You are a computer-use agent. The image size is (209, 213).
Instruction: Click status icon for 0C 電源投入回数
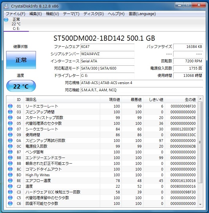[10, 146]
